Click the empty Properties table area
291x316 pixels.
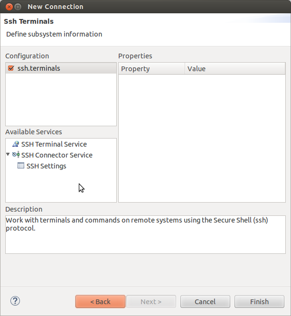click(x=202, y=138)
